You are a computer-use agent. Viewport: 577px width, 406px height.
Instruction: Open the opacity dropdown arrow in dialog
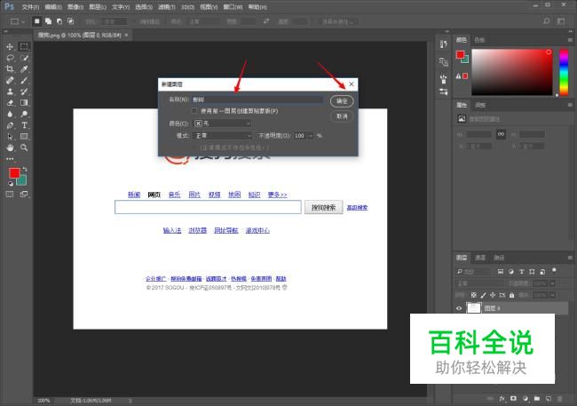coord(311,136)
